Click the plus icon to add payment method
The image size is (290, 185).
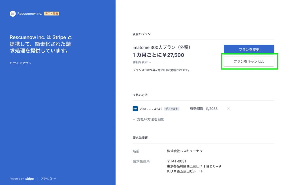click(134, 119)
